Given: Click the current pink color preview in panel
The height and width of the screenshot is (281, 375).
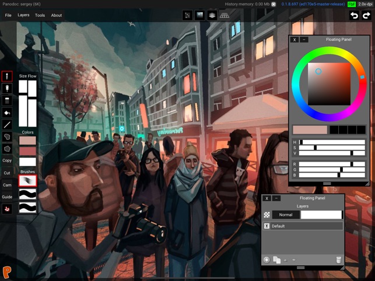Looking at the screenshot, I should point(310,130).
